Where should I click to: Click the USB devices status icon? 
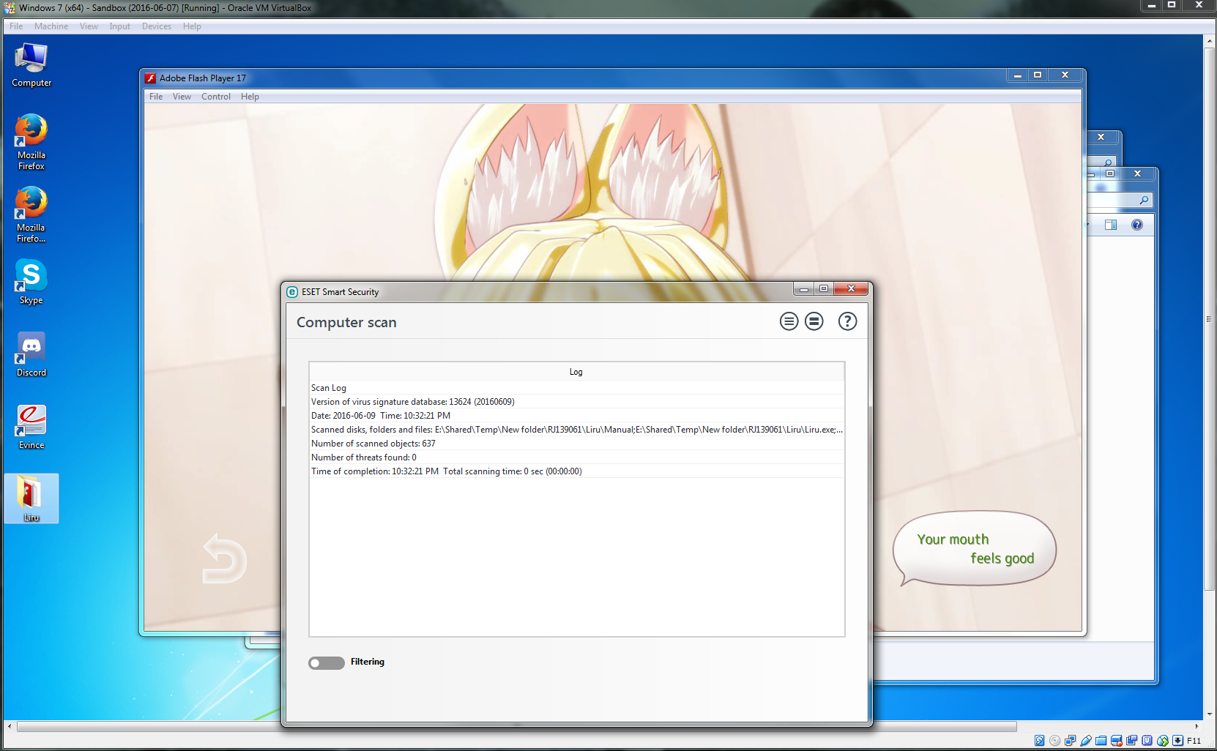click(1086, 741)
